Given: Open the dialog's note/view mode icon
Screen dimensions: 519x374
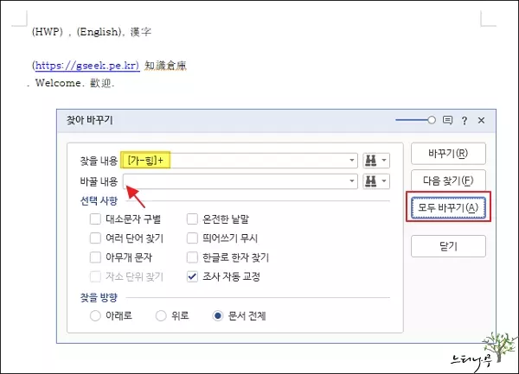Looking at the screenshot, I should coord(447,120).
